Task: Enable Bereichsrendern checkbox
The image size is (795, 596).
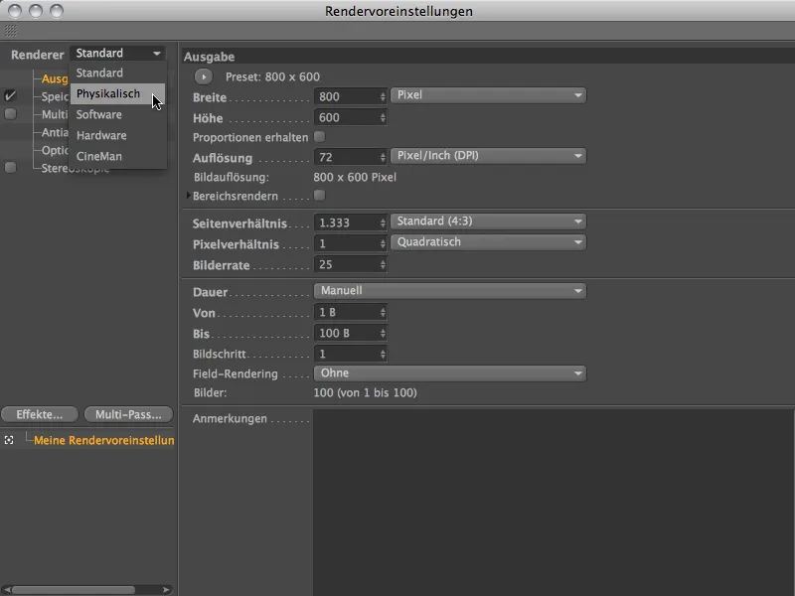Action: pyautogui.click(x=319, y=195)
